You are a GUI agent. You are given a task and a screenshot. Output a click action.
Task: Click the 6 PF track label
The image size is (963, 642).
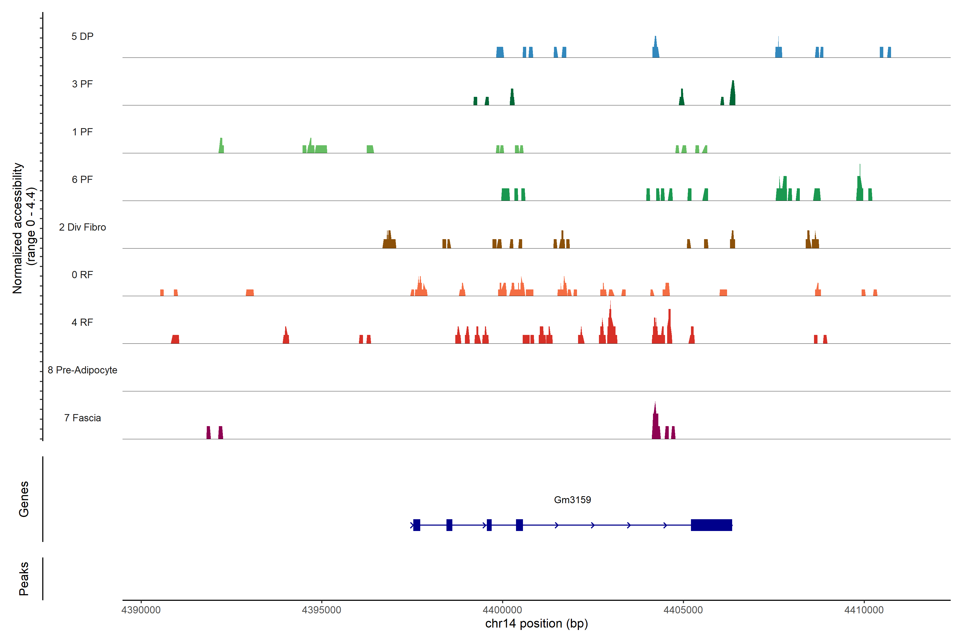click(x=82, y=179)
